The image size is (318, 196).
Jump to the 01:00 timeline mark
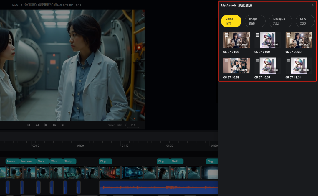80,146
